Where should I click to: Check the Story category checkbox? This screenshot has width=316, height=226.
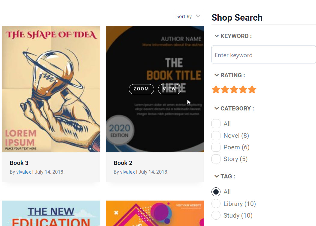216,159
